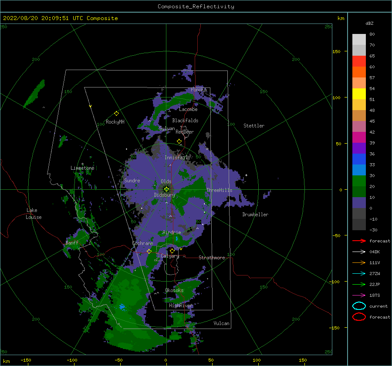Screen dimensions: 392x366
Task: Click the Vulcan label
Action: [222, 323]
